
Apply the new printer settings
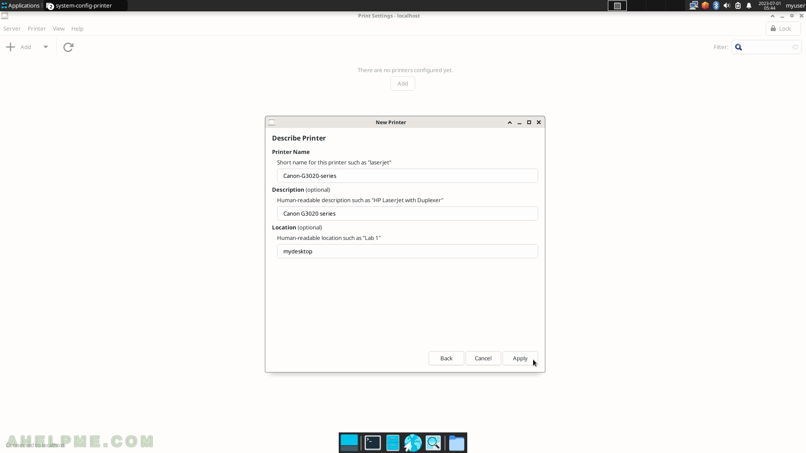(x=520, y=358)
